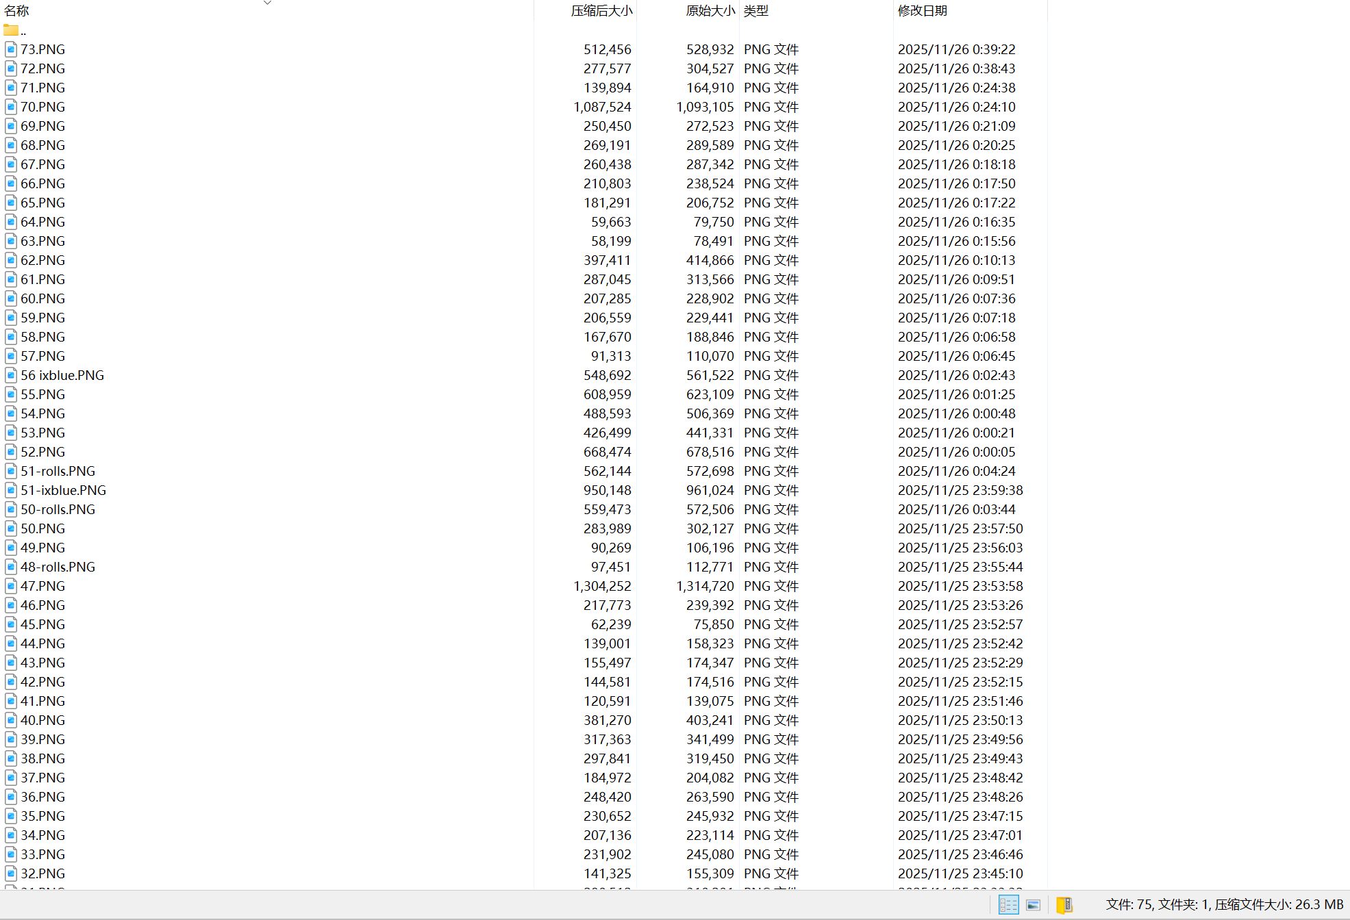Click the 47.PNG file icon
This screenshot has height=920, width=1350.
click(11, 586)
